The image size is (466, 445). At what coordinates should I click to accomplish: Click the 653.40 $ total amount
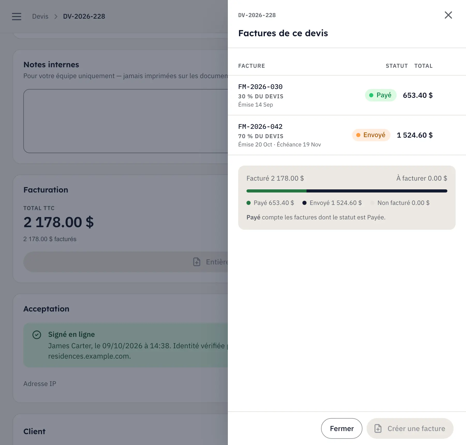pyautogui.click(x=418, y=95)
